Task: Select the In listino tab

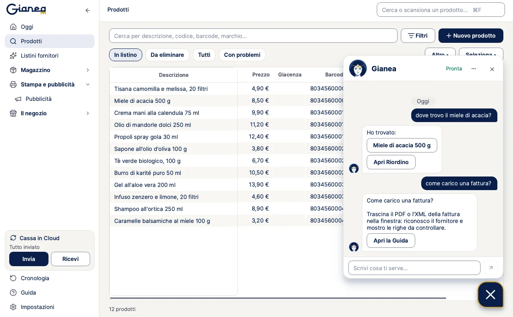Action: 125,55
